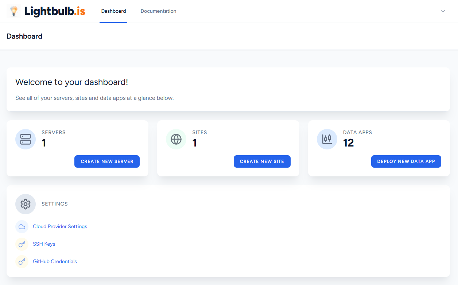Click the Settings gear icon
The height and width of the screenshot is (285, 458).
click(x=26, y=204)
